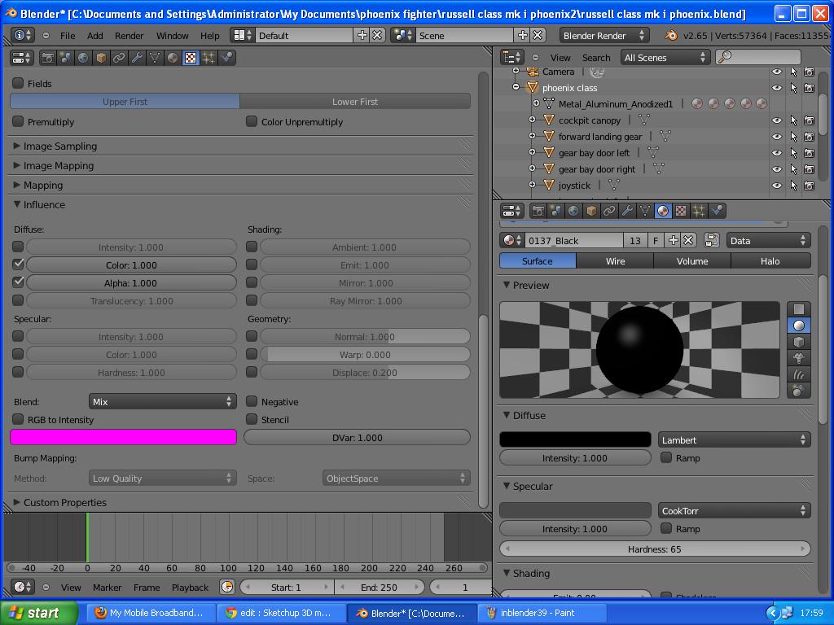Image resolution: width=834 pixels, height=625 pixels.
Task: Hide the cockpit canopy object
Action: point(776,120)
